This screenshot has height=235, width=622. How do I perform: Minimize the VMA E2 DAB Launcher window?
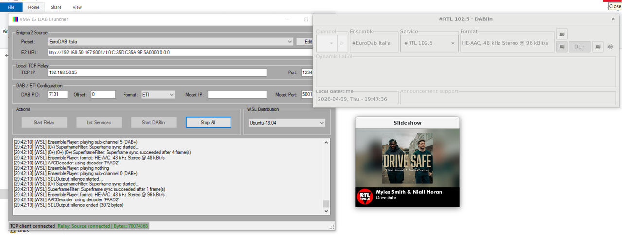coord(286,19)
